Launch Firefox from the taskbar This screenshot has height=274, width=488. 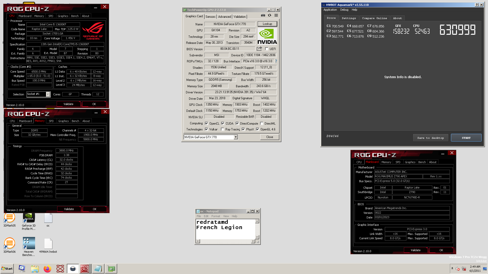[x=47, y=269]
